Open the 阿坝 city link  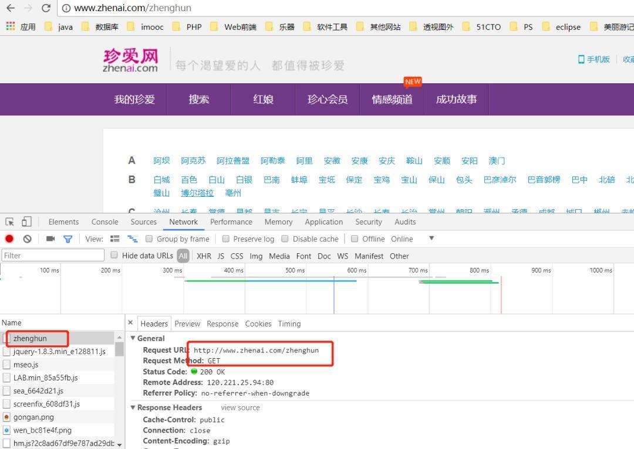click(x=161, y=161)
